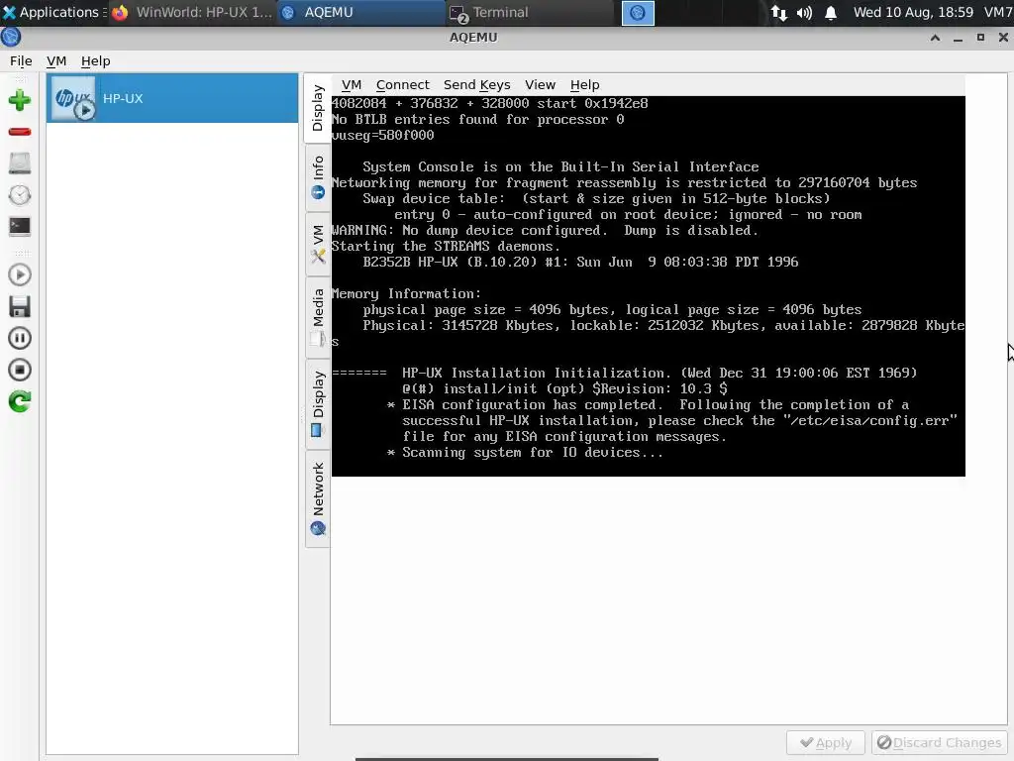Viewport: 1014px width, 761px height.
Task: Open the hard disk manager icon
Action: coord(20,163)
